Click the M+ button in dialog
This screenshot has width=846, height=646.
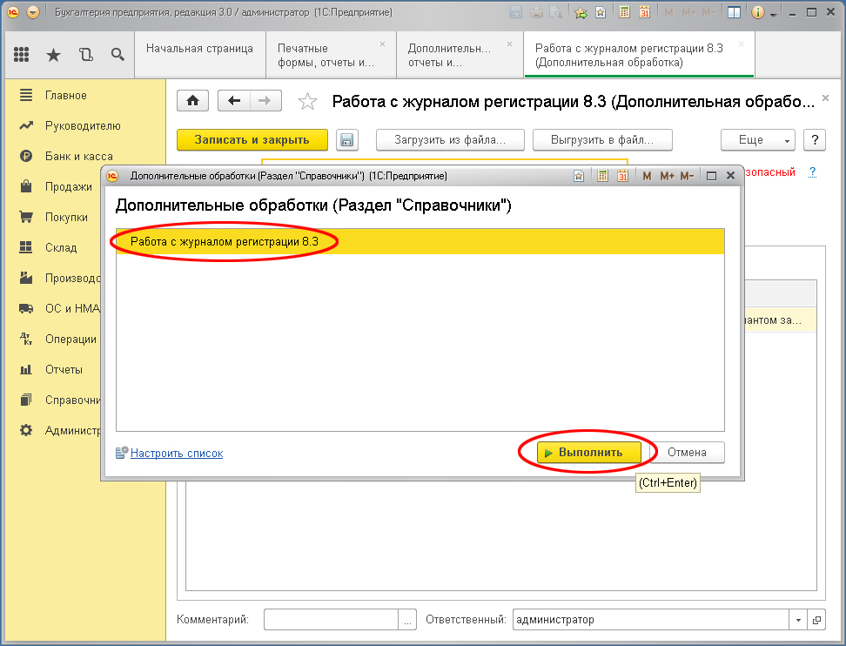[667, 176]
